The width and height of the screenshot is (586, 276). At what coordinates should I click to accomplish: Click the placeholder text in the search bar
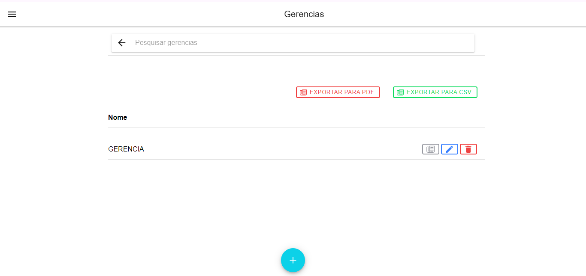(166, 43)
